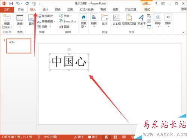The image size is (187, 140).
Task: Click the 新建幻灯片 new slide icon
Action: tap(7, 18)
